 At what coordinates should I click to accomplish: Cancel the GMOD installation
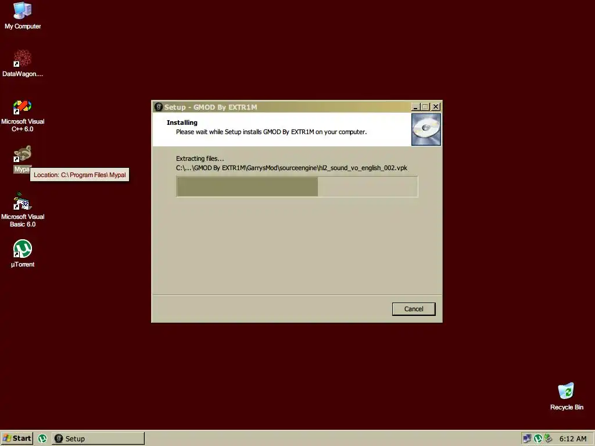(x=414, y=309)
